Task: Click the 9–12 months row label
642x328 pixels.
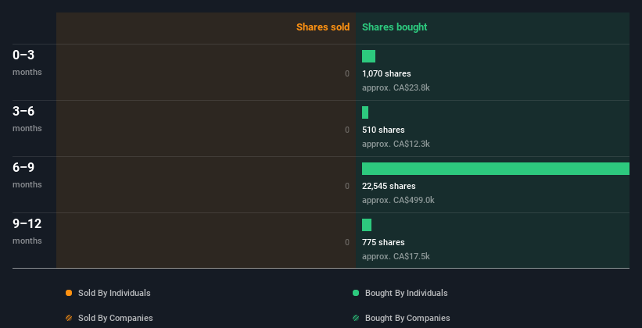Action: click(x=27, y=231)
